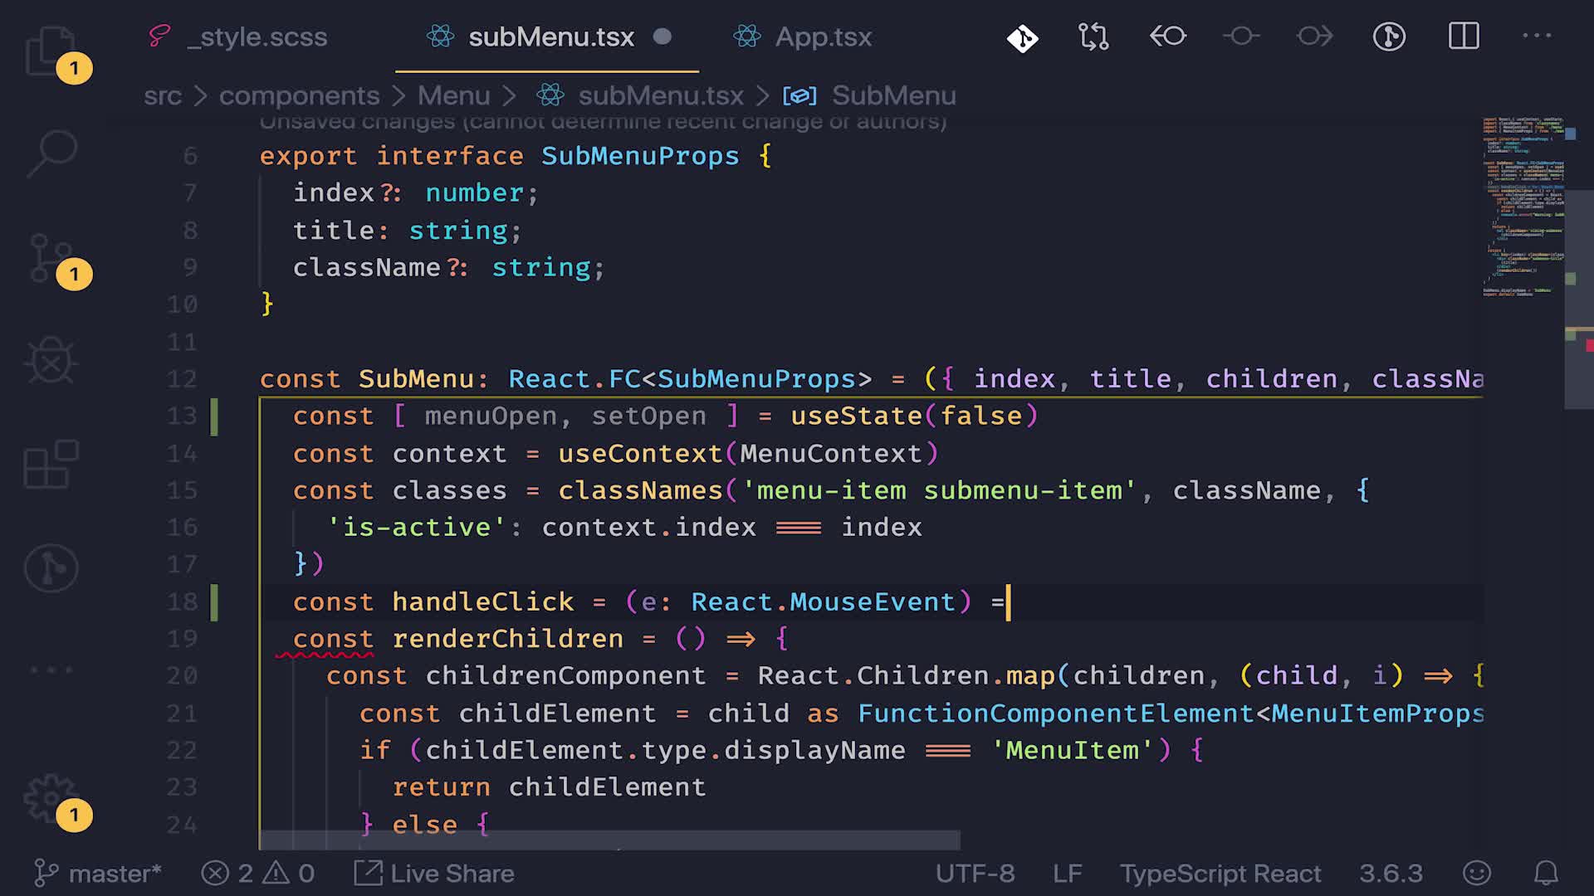Start a Live Share session
This screenshot has width=1594, height=896.
435,874
